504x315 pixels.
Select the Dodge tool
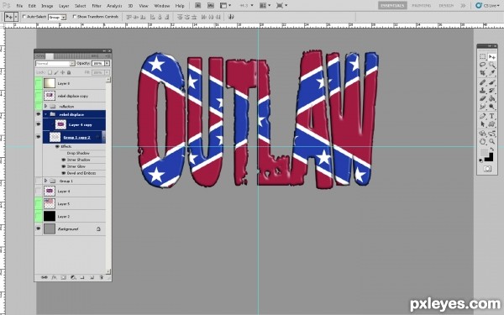pyautogui.click(x=491, y=107)
